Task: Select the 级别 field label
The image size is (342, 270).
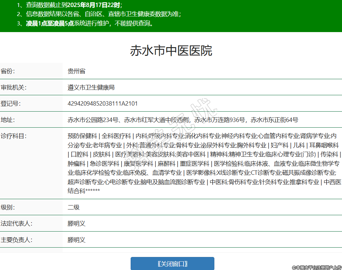Action: click(8, 207)
